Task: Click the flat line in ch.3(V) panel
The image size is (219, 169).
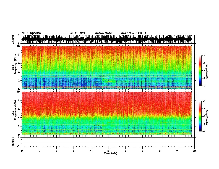Action: (x=107, y=142)
